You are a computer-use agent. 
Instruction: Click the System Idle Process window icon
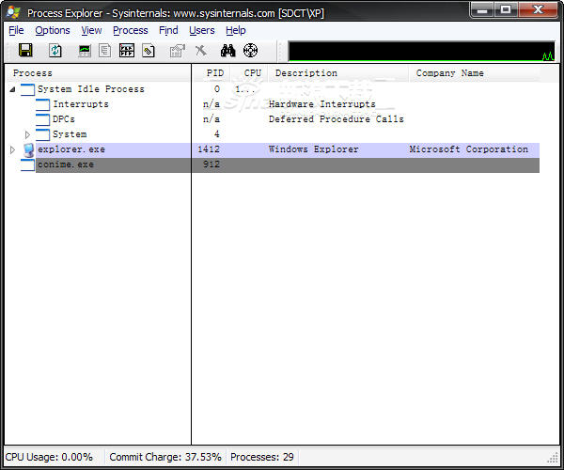27,89
